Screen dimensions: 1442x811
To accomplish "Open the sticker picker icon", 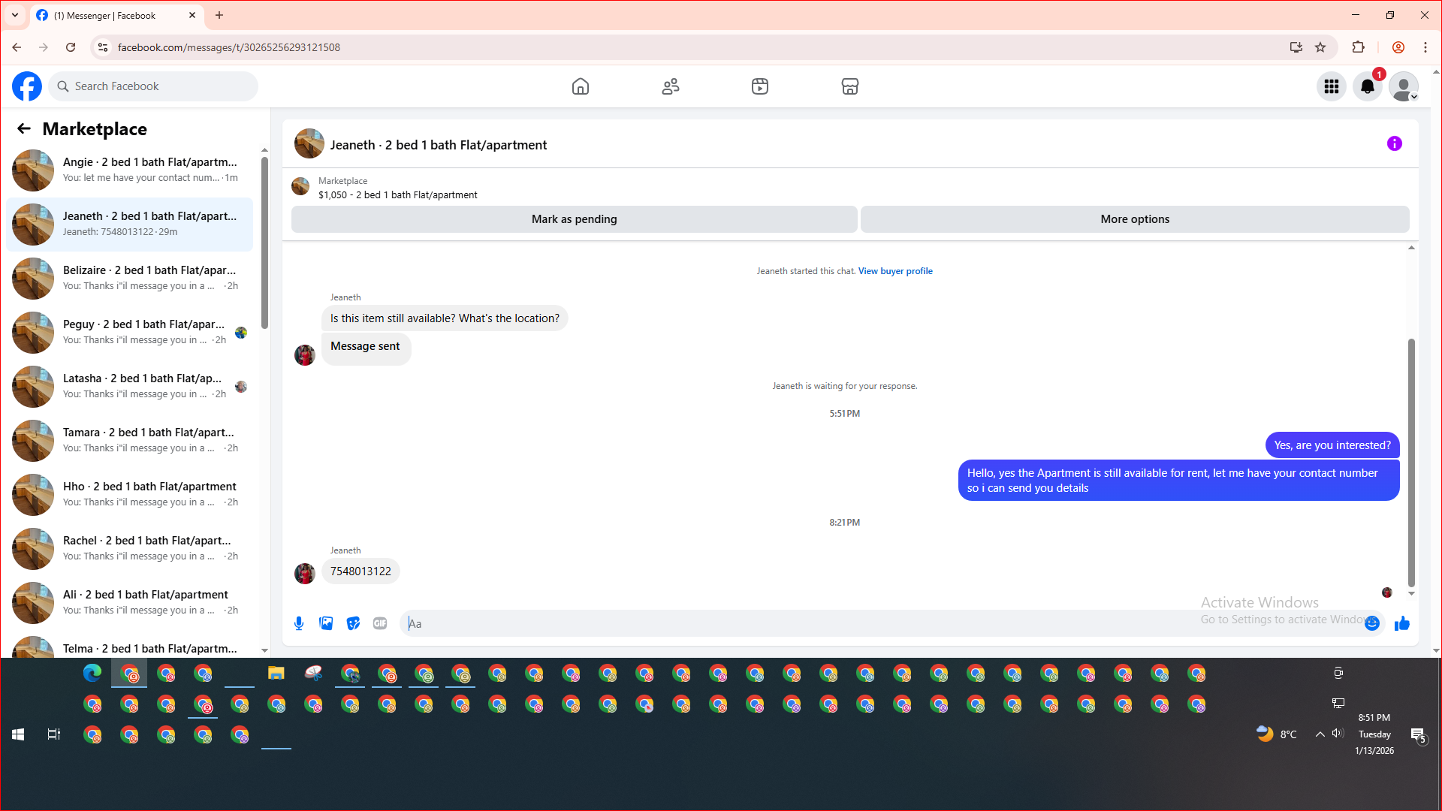I will (353, 623).
